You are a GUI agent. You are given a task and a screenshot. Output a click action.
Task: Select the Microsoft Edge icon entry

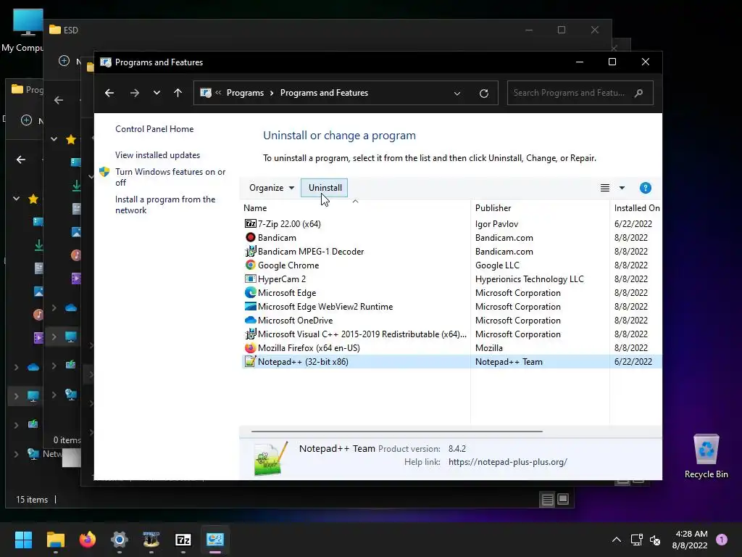tap(250, 292)
